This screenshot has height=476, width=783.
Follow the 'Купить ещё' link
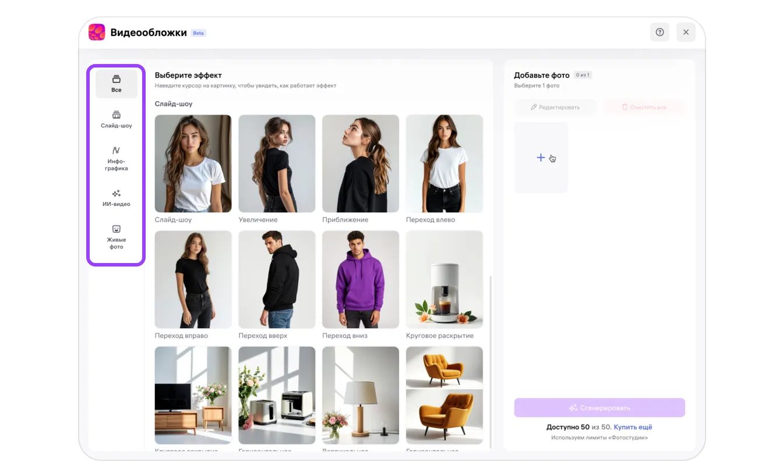coord(633,427)
